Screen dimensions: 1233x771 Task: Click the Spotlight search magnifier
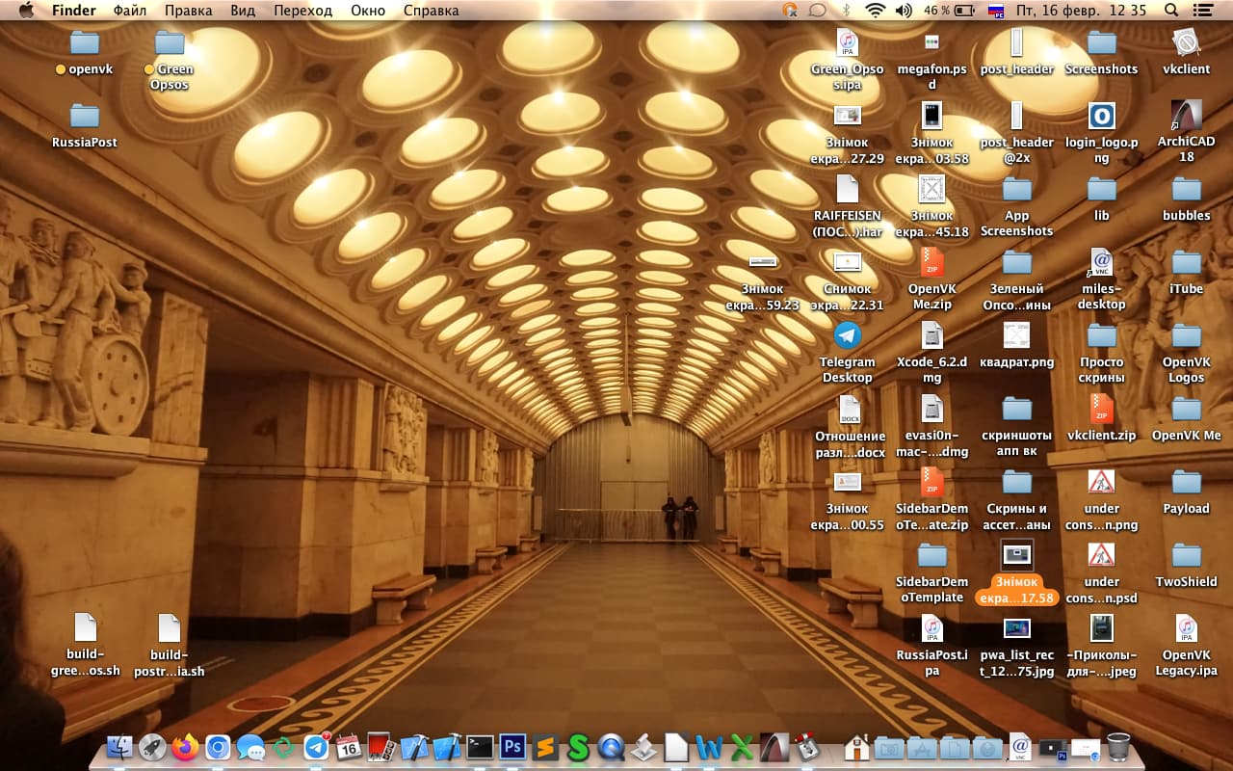click(x=1171, y=11)
